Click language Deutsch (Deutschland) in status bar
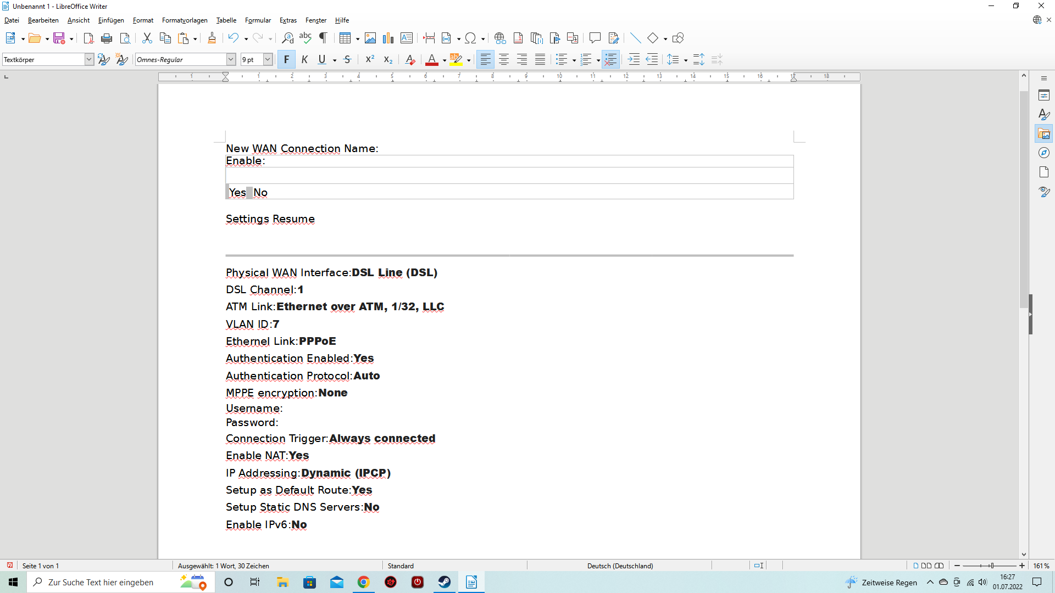Screen dimensions: 1055x593 point(620,566)
